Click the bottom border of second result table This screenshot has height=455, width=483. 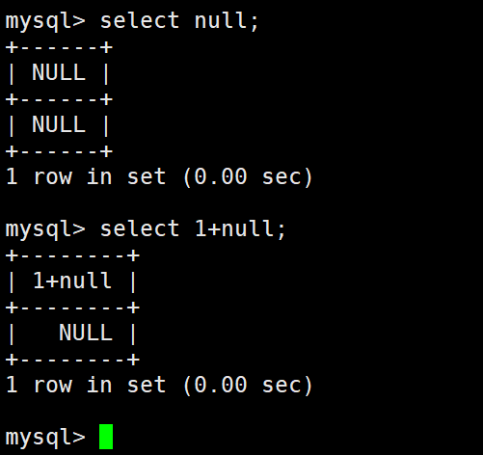[x=72, y=360]
